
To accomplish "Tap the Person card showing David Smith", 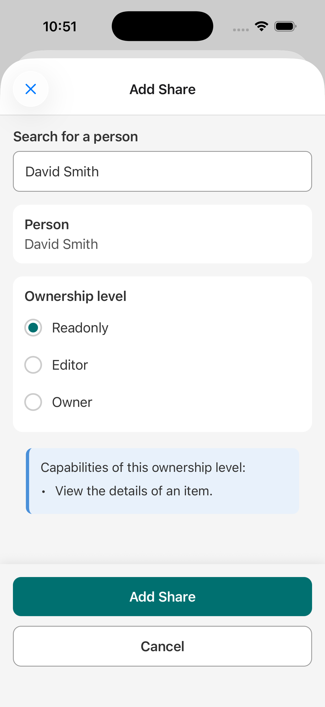I will pyautogui.click(x=162, y=234).
